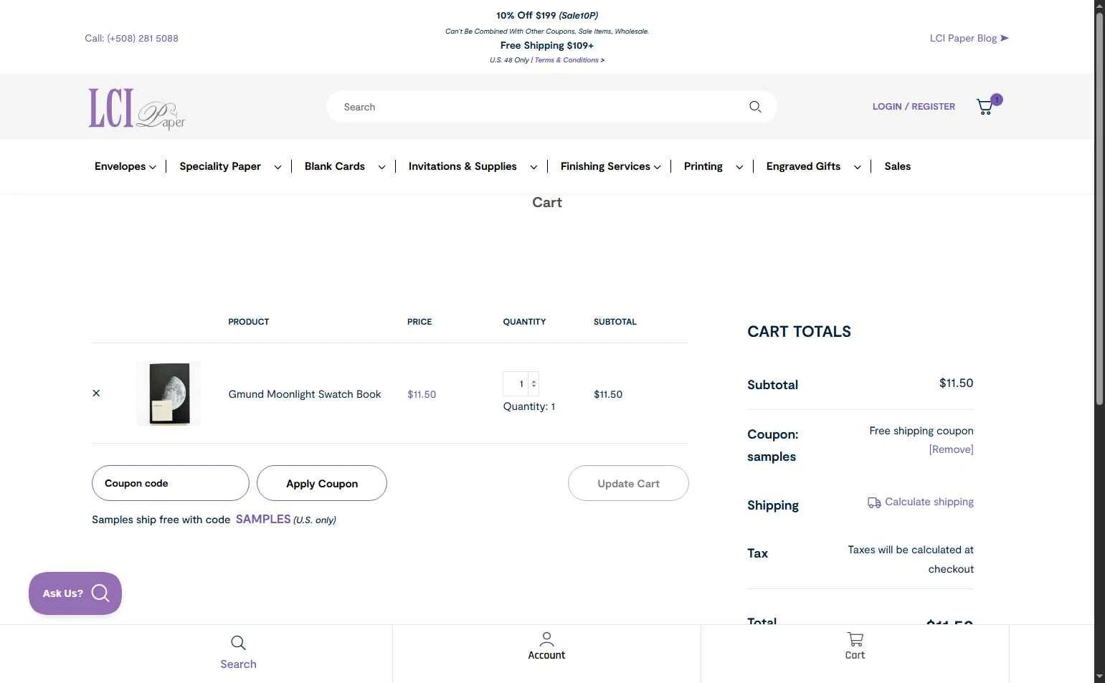Expand the Blank Cards dropdown chevron
The width and height of the screenshot is (1105, 683).
pyautogui.click(x=381, y=167)
